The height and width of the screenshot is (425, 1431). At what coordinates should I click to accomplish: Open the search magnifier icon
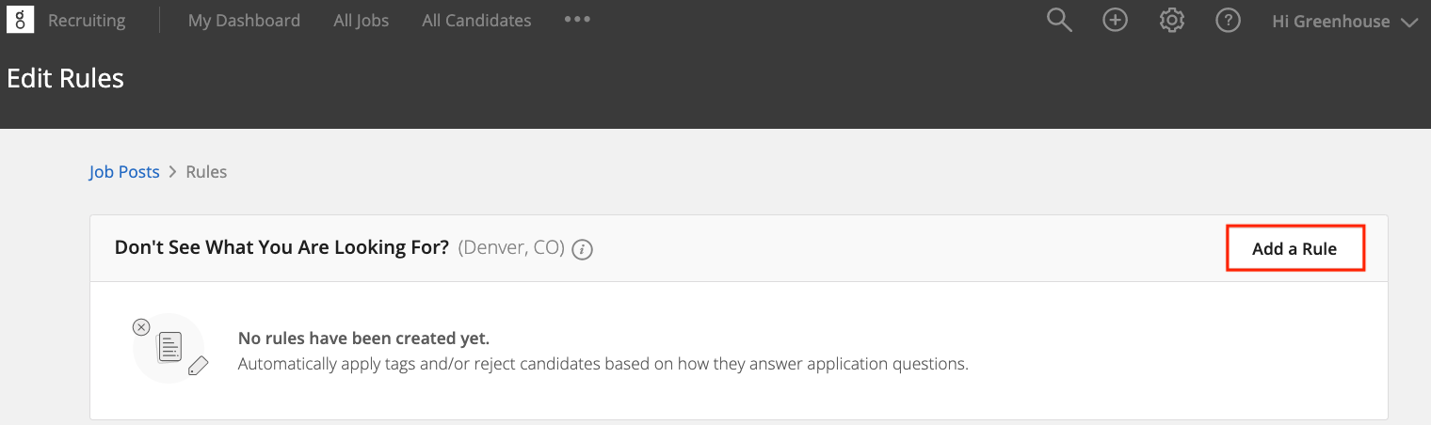[1059, 21]
